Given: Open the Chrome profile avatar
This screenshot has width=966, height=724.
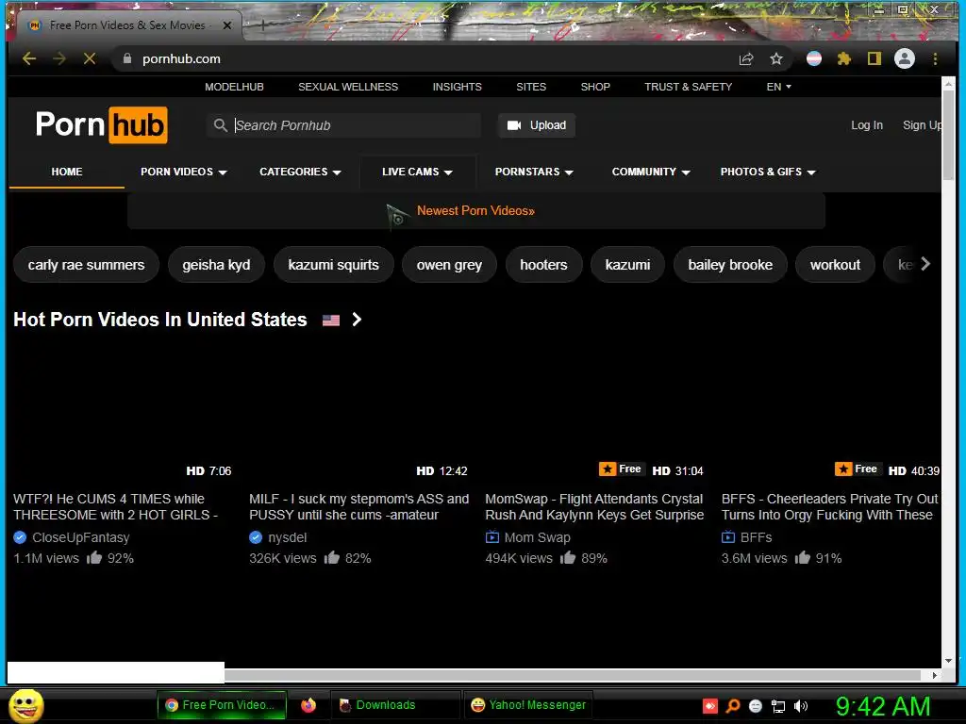Looking at the screenshot, I should (905, 58).
